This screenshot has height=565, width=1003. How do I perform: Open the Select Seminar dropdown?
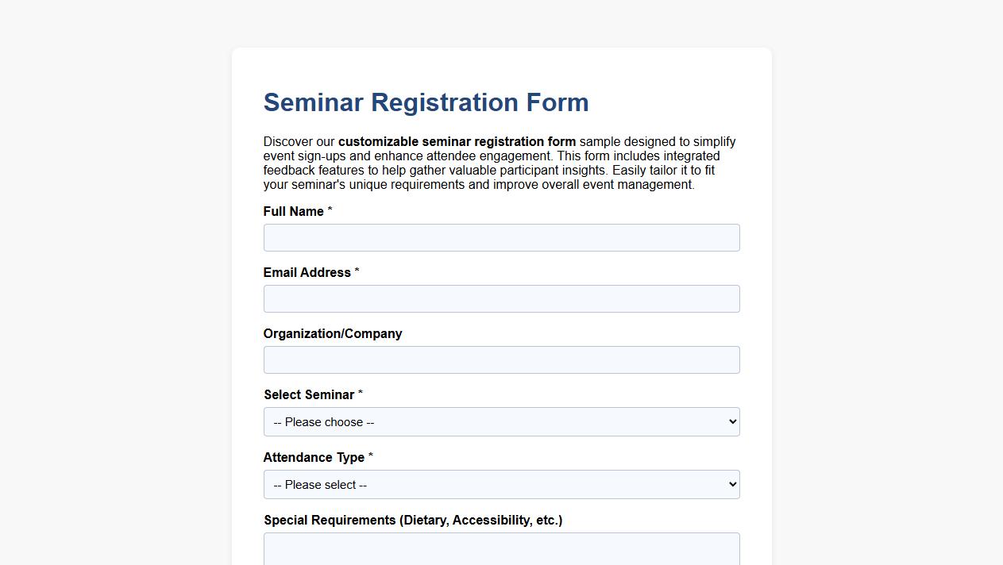tap(501, 421)
